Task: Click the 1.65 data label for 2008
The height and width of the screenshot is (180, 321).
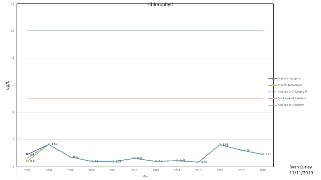Action: pos(54,144)
